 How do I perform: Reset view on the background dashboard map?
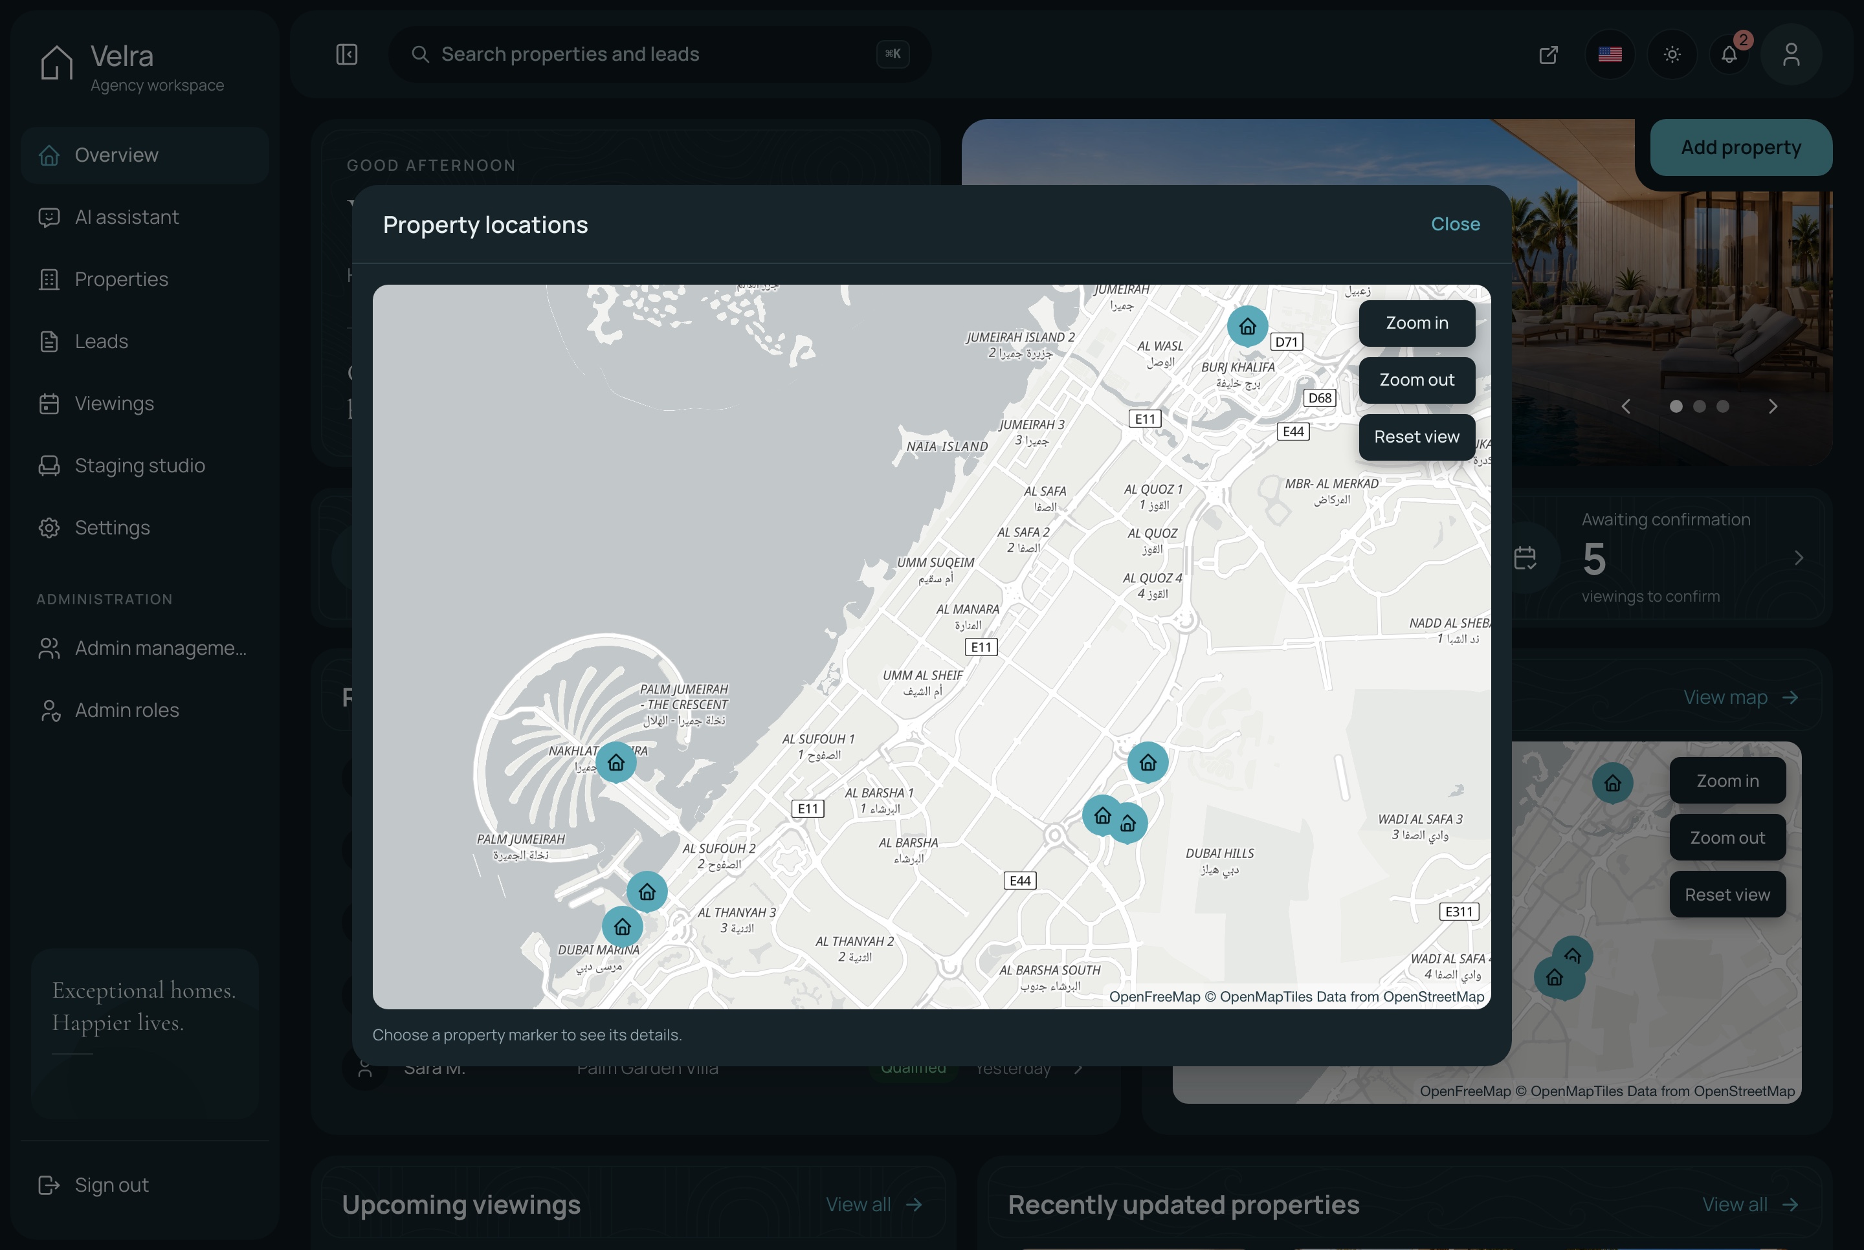[x=1727, y=894]
